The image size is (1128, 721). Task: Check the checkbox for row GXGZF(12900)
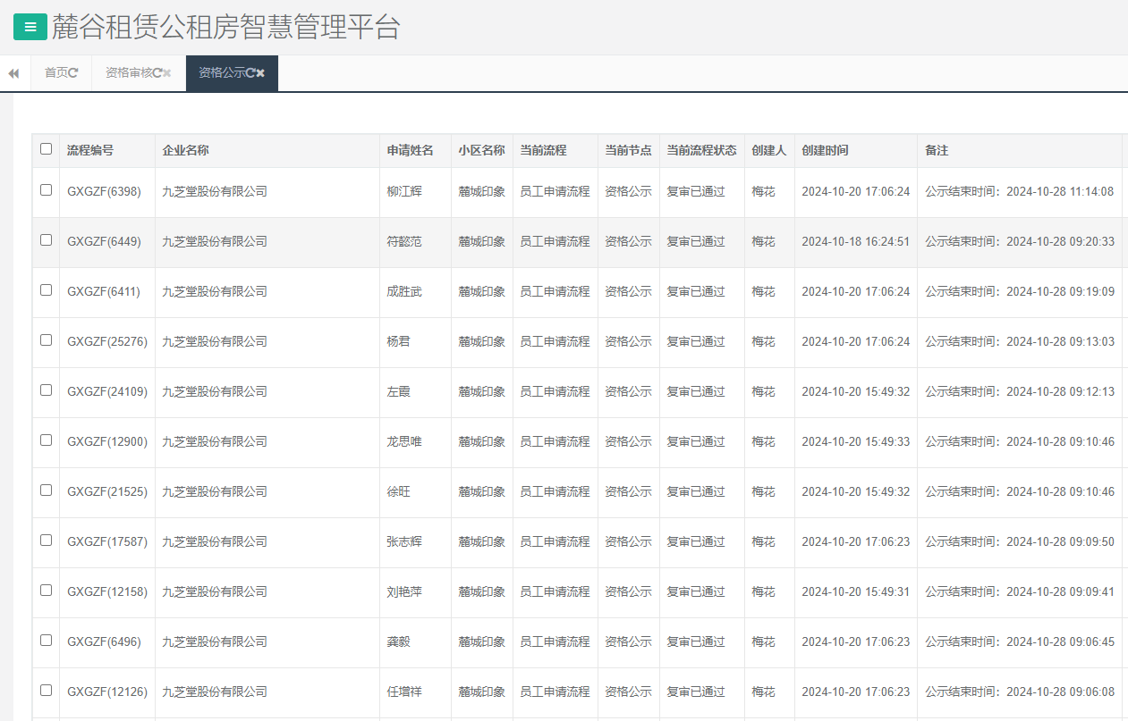[x=46, y=441]
